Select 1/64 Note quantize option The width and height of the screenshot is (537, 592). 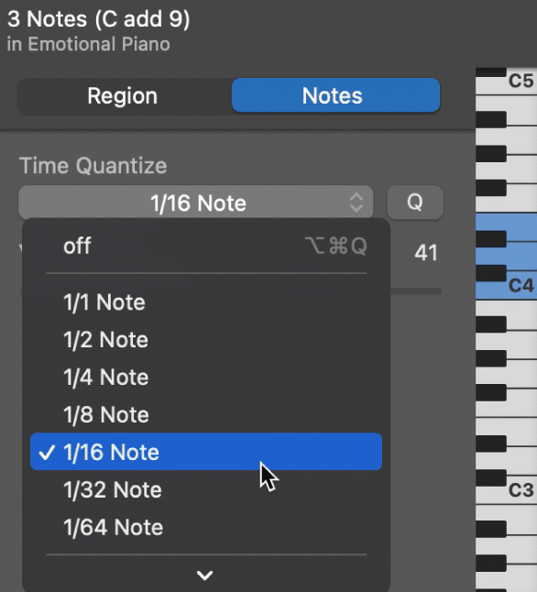pos(206,527)
